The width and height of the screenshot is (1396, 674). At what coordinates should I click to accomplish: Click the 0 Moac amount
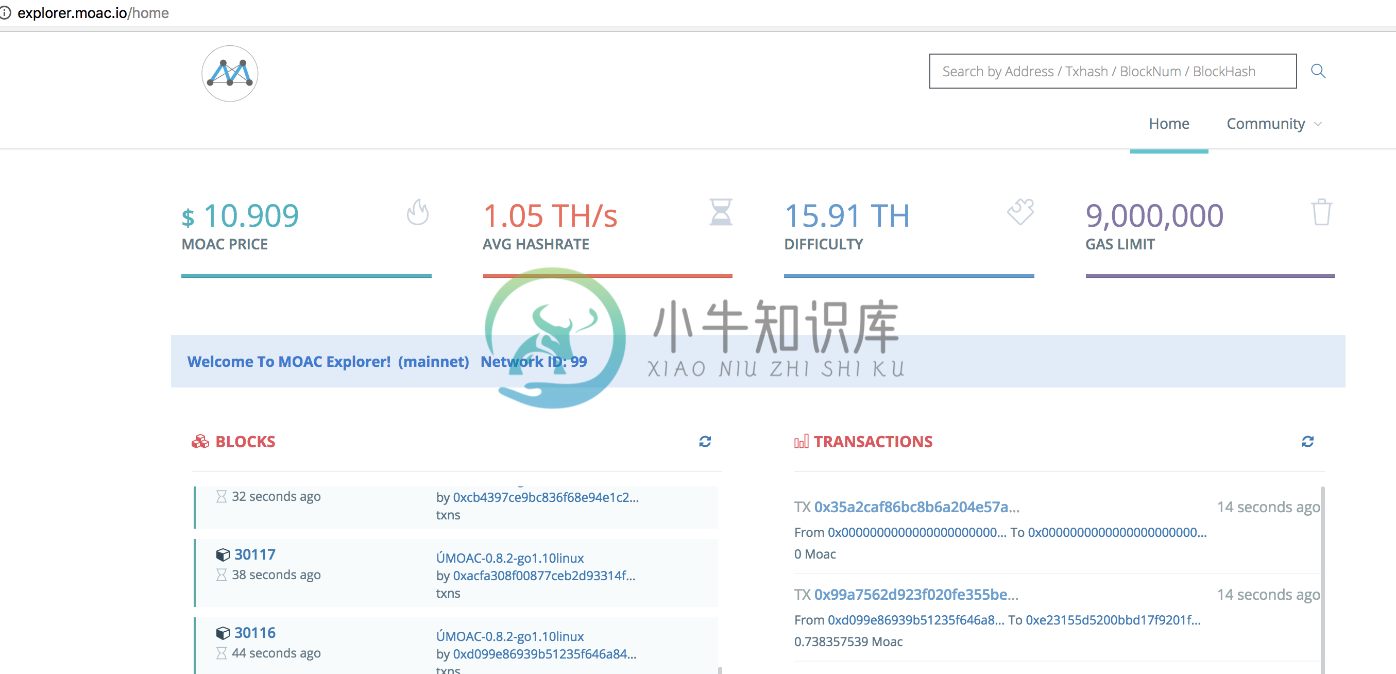coord(814,554)
